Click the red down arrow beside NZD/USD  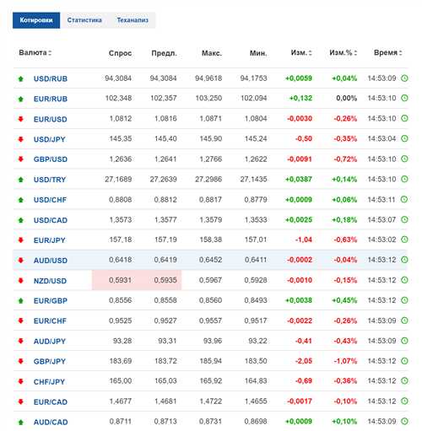coord(20,280)
